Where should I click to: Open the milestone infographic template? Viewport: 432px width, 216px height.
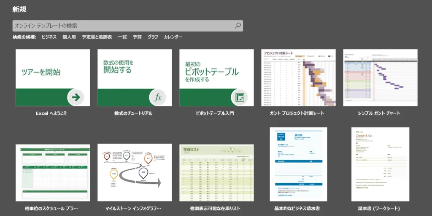tap(135, 173)
